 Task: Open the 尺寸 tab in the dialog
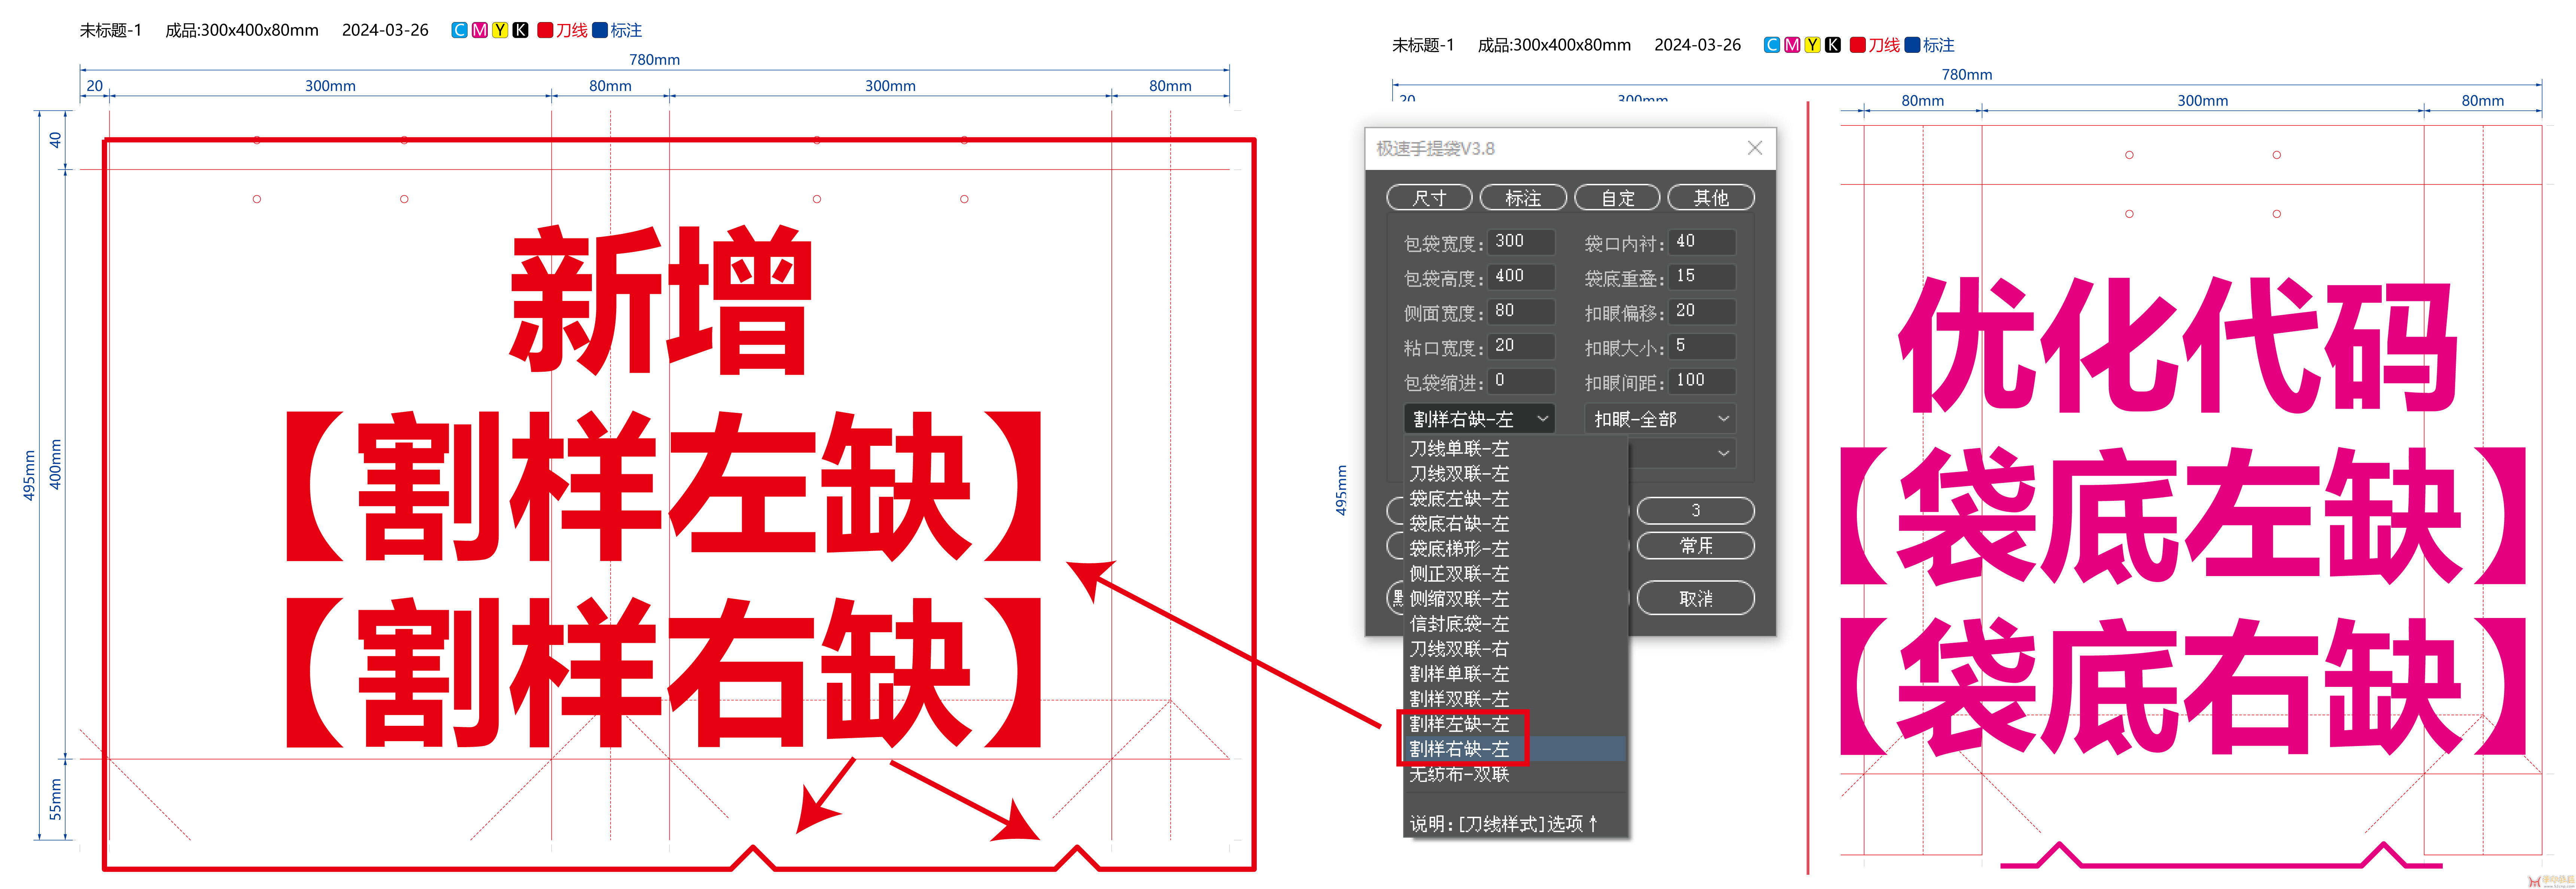(x=1429, y=198)
